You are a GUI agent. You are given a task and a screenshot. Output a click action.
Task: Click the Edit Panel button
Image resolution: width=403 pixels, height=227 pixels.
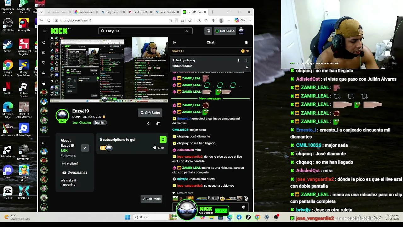pyautogui.click(x=151, y=199)
